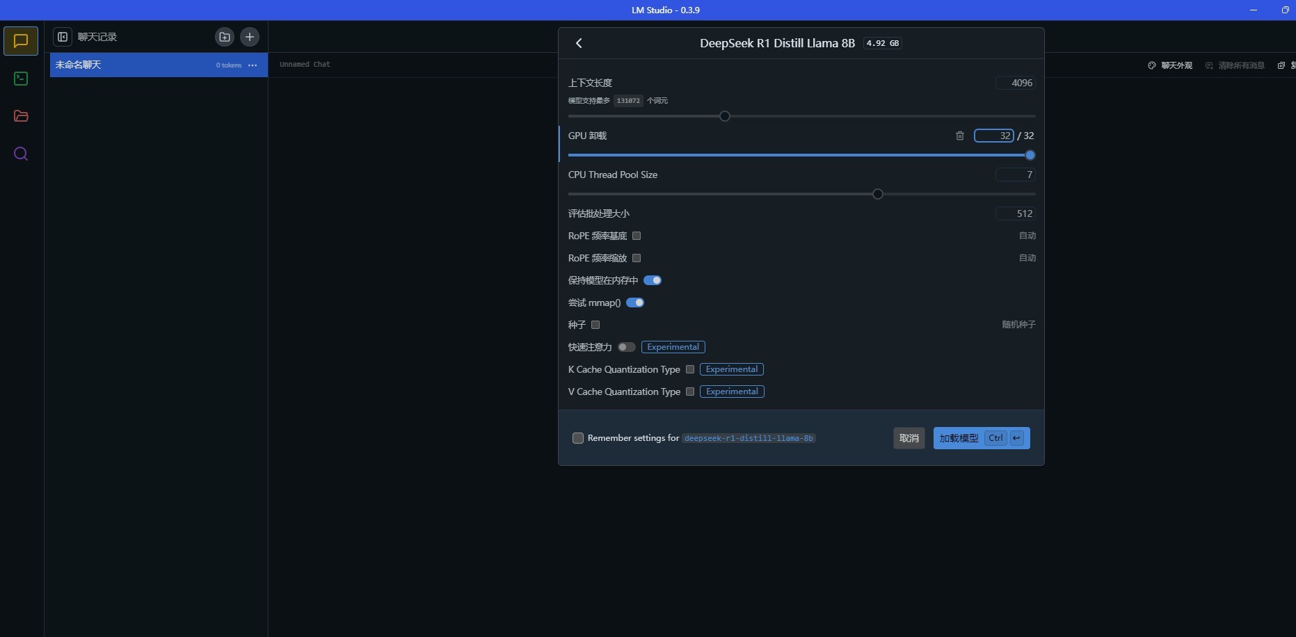Open the Developer terminal tab
The width and height of the screenshot is (1296, 637).
click(x=21, y=79)
